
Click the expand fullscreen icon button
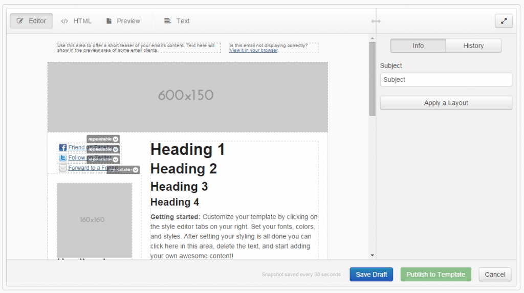click(504, 21)
